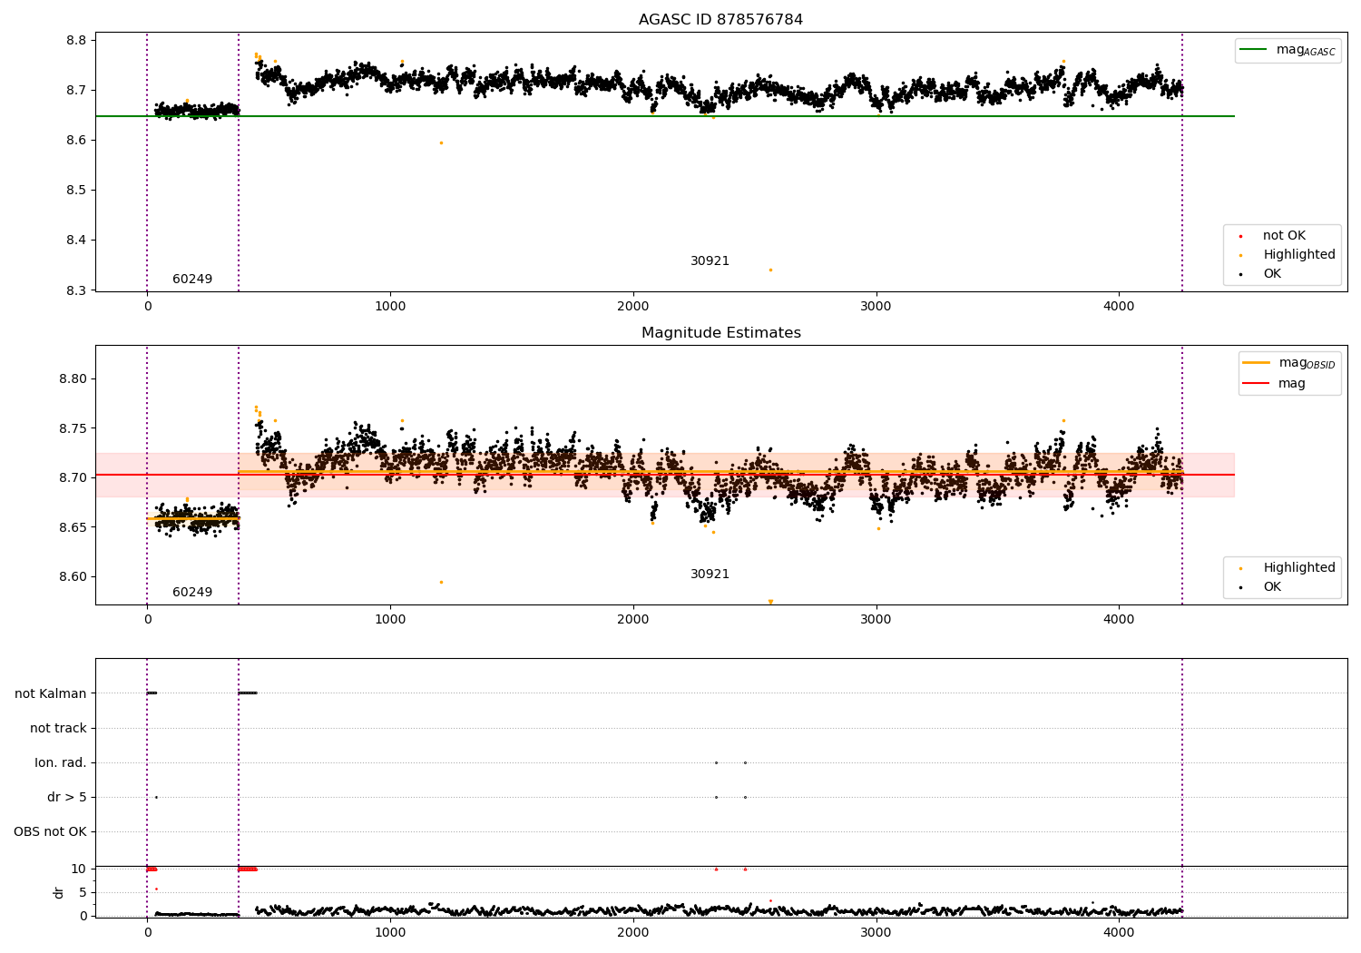1361x953 pixels.
Task: Click the red dr point near value 3 in bottom plot
Action: (x=770, y=900)
